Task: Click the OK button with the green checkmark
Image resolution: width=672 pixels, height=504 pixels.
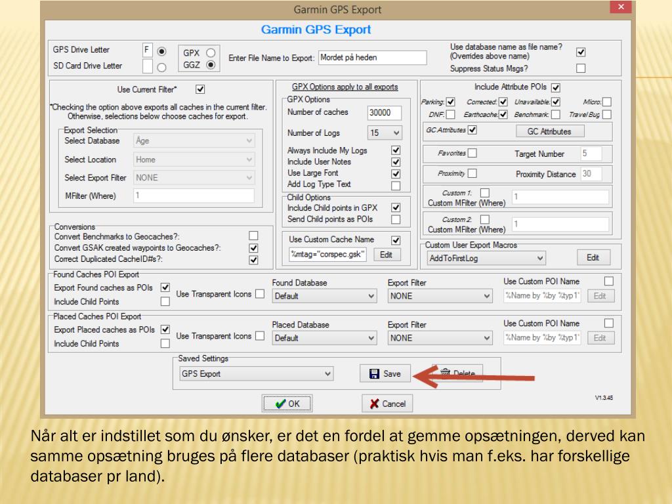Action: pyautogui.click(x=287, y=404)
